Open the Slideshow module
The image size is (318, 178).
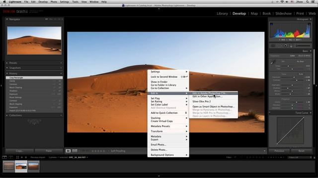(x=284, y=13)
